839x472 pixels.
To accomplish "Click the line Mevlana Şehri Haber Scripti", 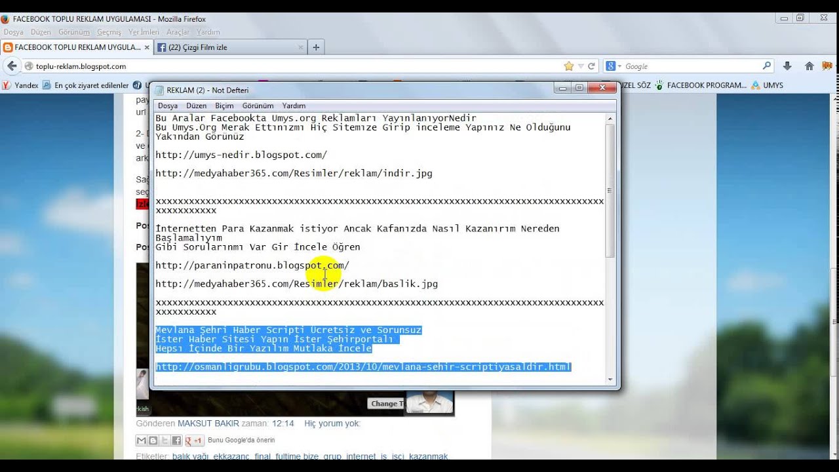I will [x=288, y=330].
